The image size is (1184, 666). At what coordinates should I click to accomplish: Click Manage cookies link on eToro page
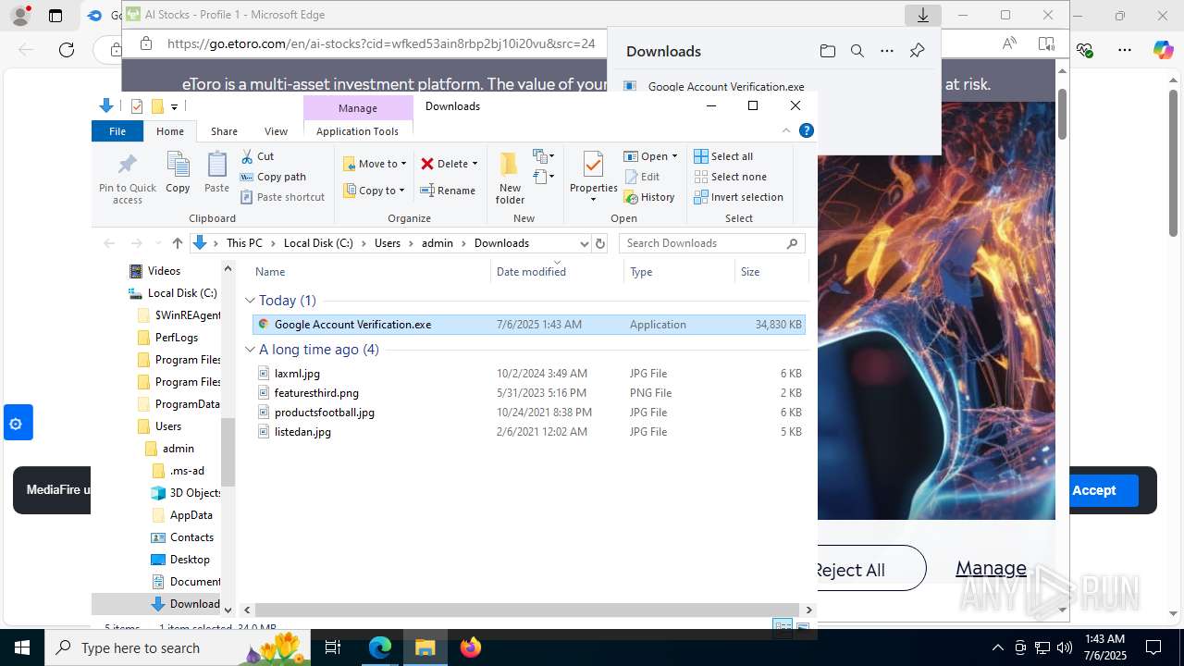991,568
